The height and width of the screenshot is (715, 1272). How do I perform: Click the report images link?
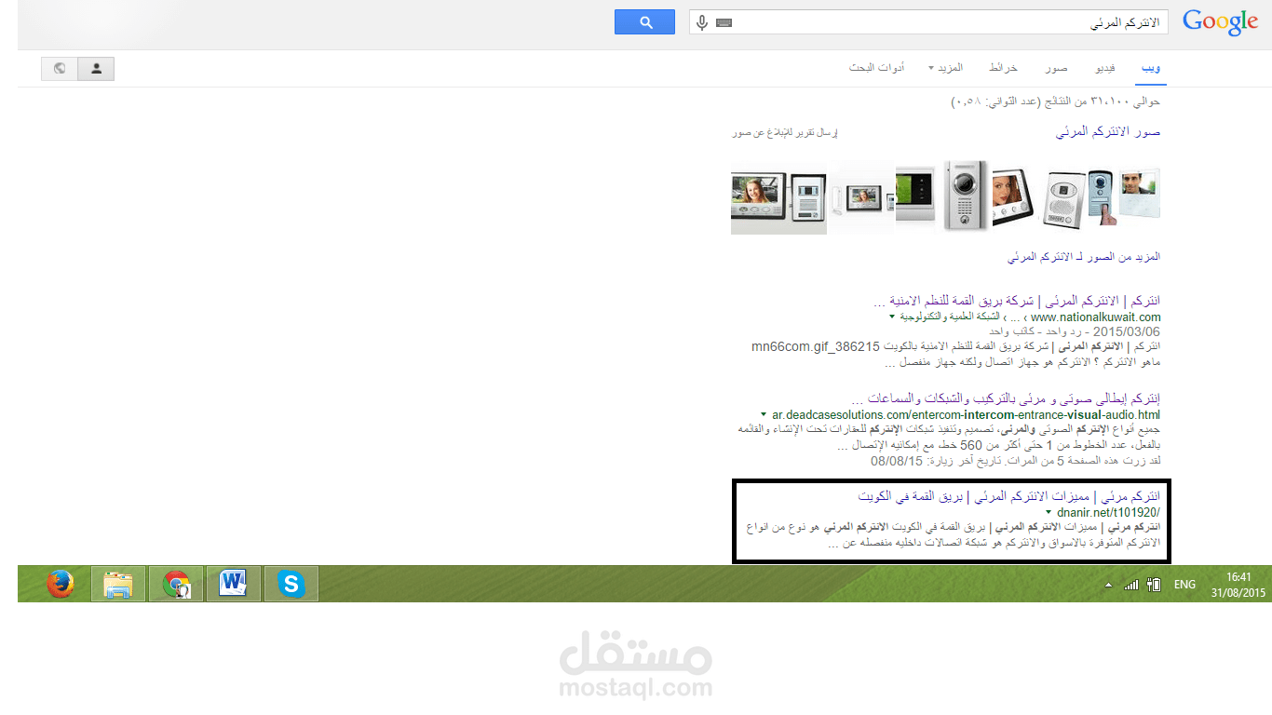[784, 133]
